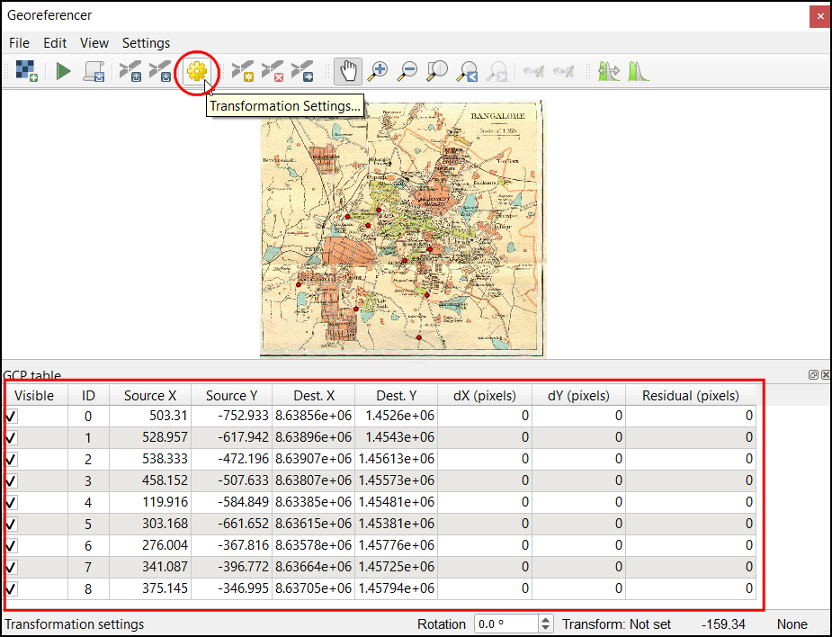Click the dX (pixels) column header
The image size is (832, 637).
(x=485, y=396)
